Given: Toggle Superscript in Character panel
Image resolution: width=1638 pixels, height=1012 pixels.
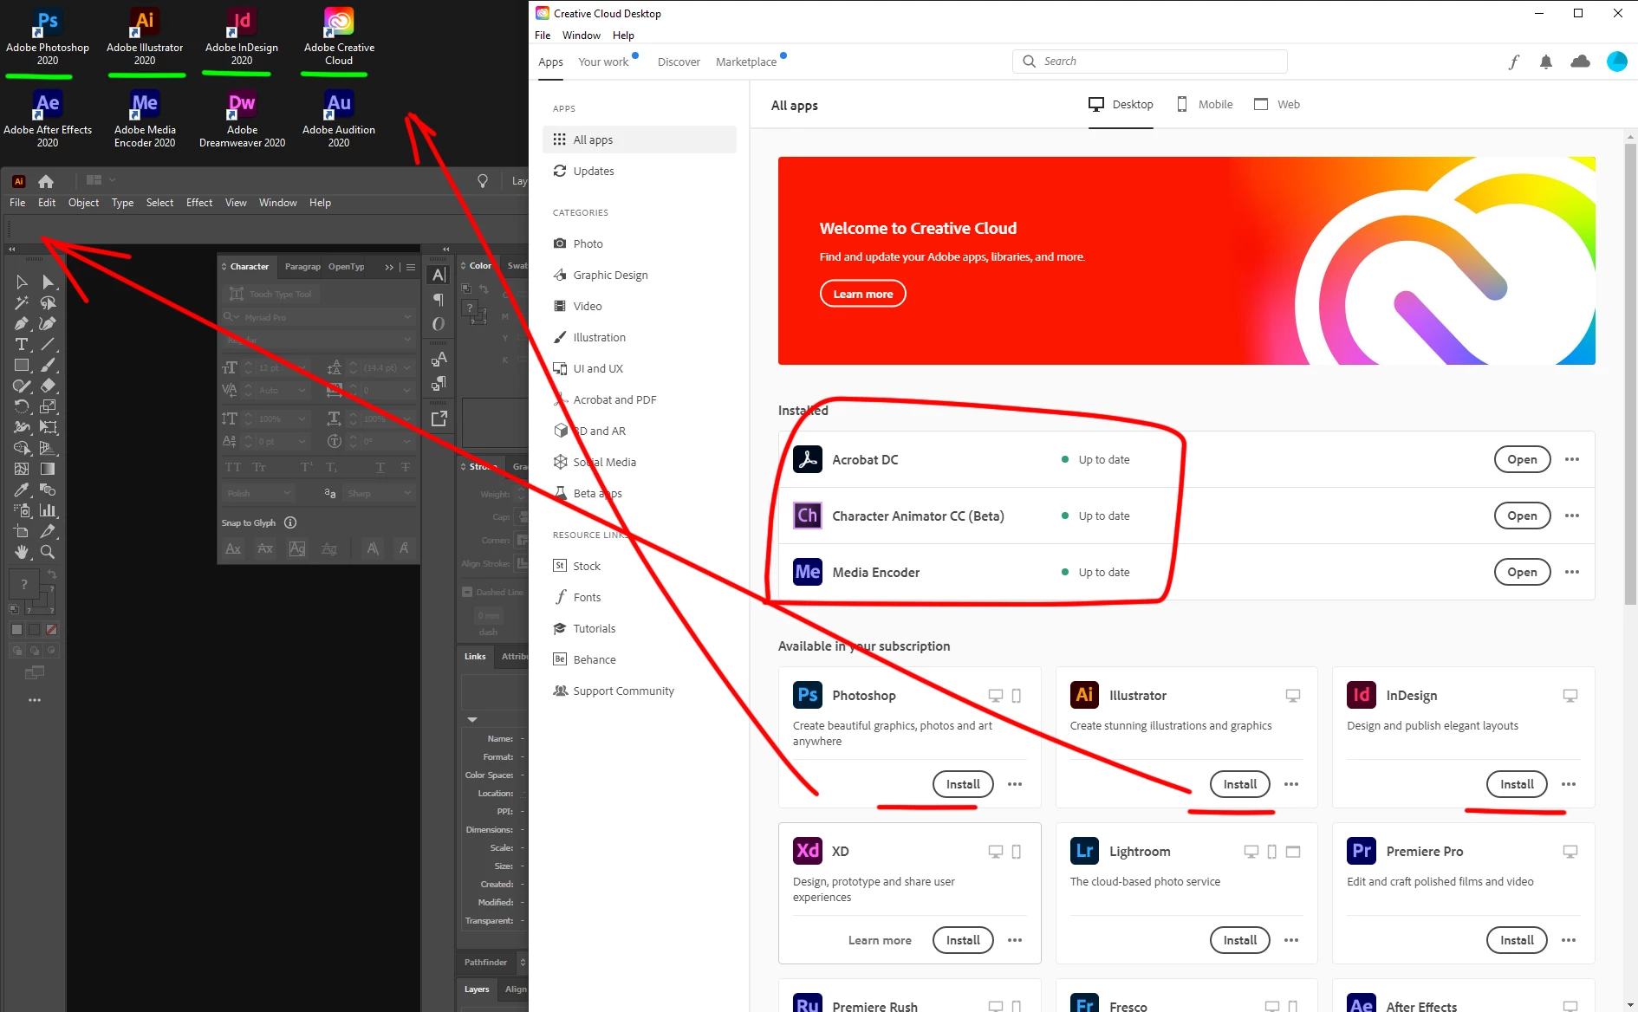Looking at the screenshot, I should pyautogui.click(x=306, y=467).
